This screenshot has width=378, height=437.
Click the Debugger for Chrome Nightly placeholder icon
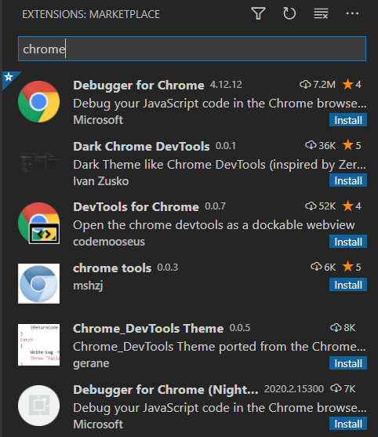pyautogui.click(x=38, y=406)
